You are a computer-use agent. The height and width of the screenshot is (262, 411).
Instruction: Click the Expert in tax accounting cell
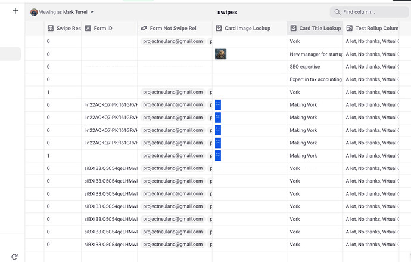coord(315,79)
